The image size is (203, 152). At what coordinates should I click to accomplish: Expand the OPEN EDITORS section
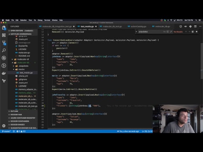22,30
